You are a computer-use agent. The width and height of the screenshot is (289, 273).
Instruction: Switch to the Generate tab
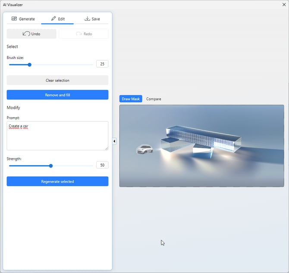pyautogui.click(x=23, y=19)
